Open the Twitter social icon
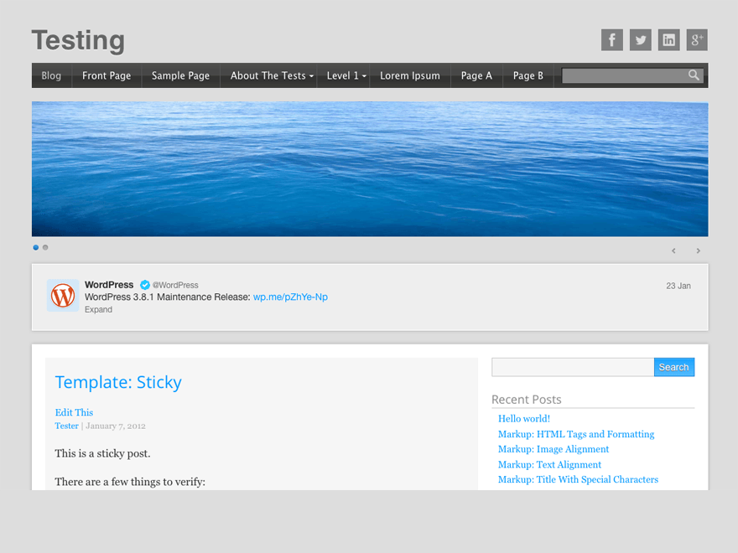This screenshot has height=553, width=738. pyautogui.click(x=640, y=40)
